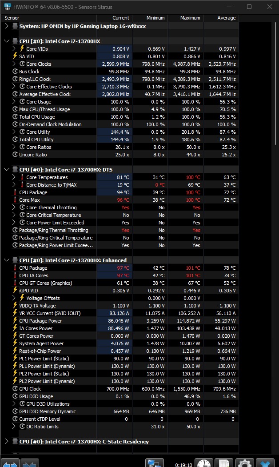Close sensors with the blue X icon
Image resolution: width=279 pixels, height=467 pixels.
[265, 463]
